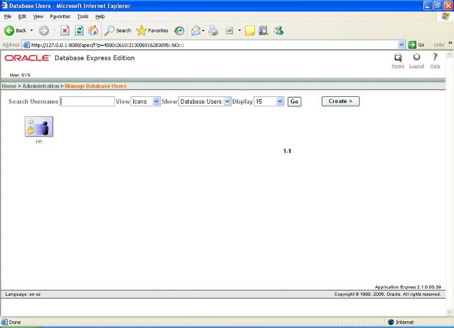Open the View dropdown showing Icons
Image resolution: width=454 pixels, height=328 pixels.
[145, 101]
